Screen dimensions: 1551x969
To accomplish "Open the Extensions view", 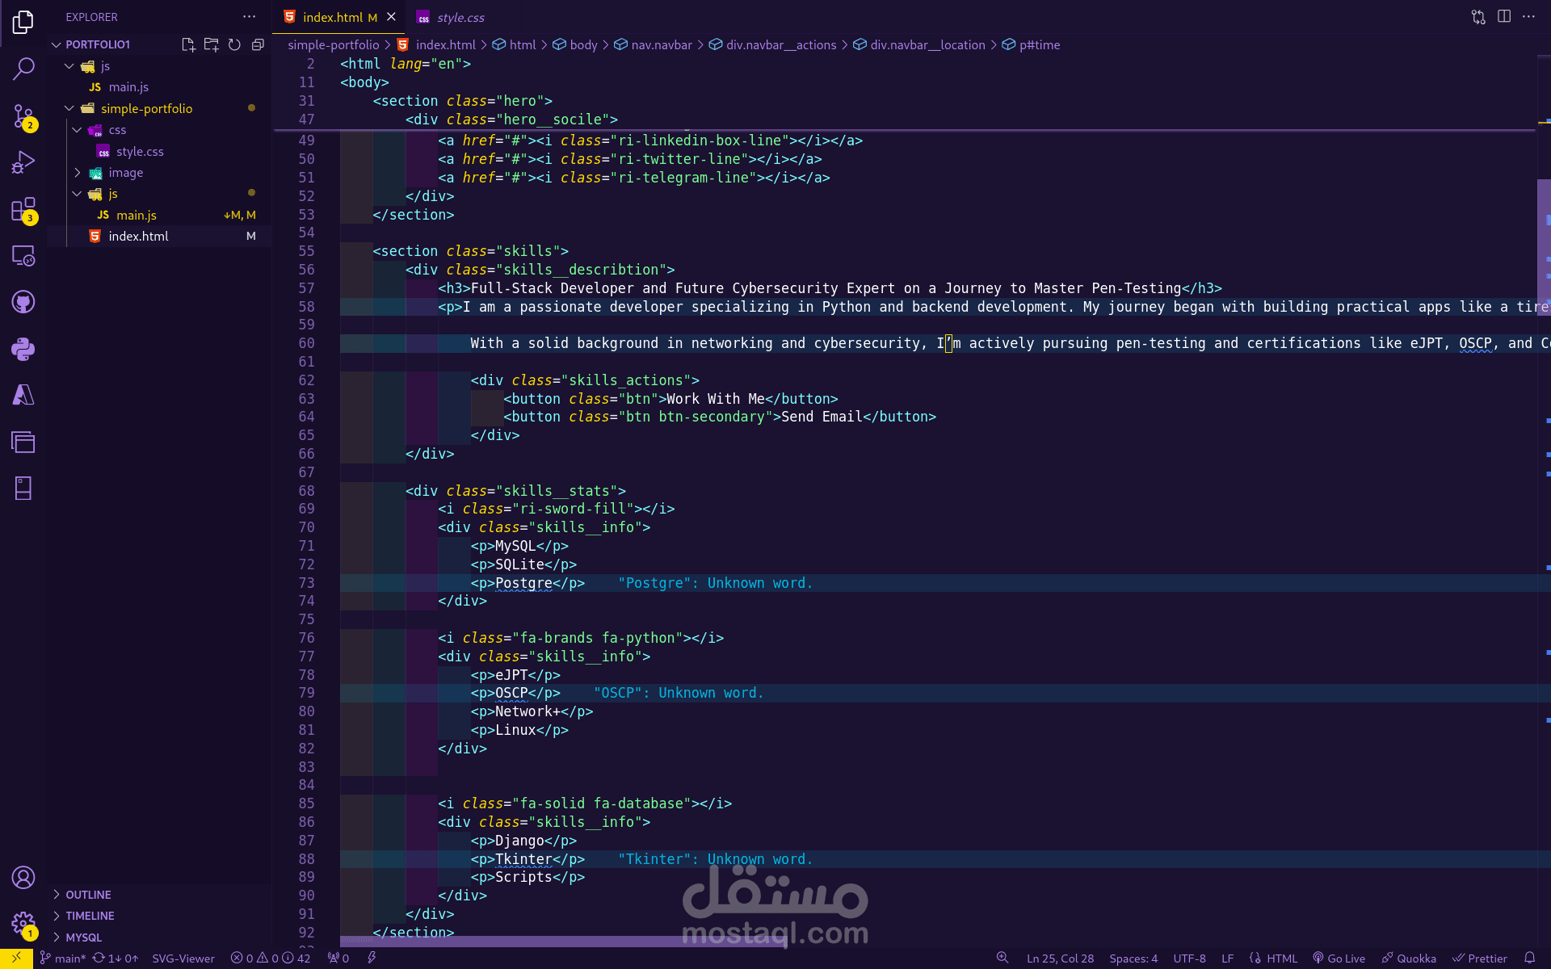I will point(23,209).
